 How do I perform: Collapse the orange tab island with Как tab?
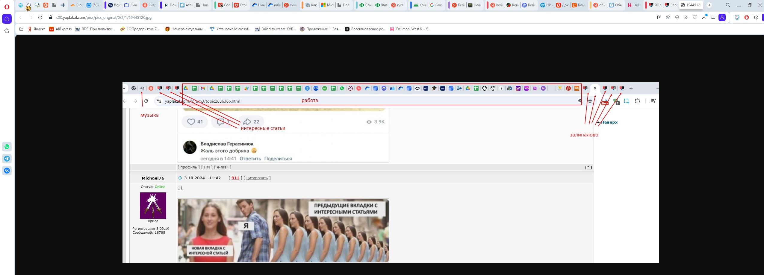(x=302, y=5)
